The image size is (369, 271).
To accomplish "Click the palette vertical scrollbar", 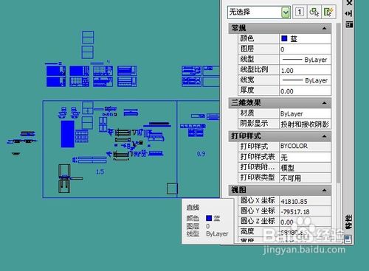I will (339, 103).
